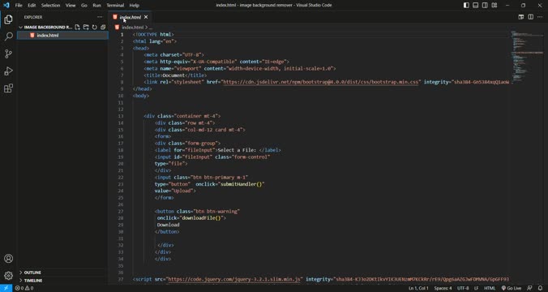Viewport: 548px width, 292px height.
Task: Click the New Folder icon in Explorer
Action: tap(86, 27)
